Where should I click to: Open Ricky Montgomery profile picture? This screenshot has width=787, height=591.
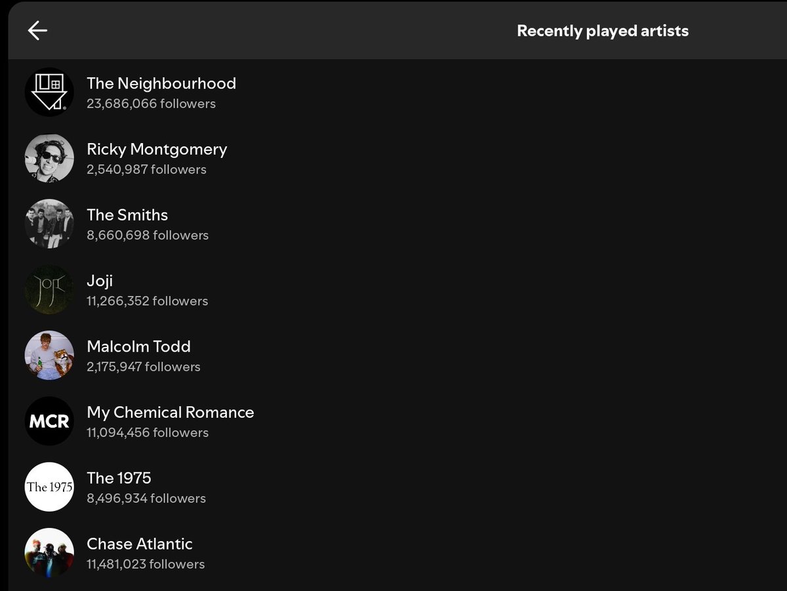point(49,158)
